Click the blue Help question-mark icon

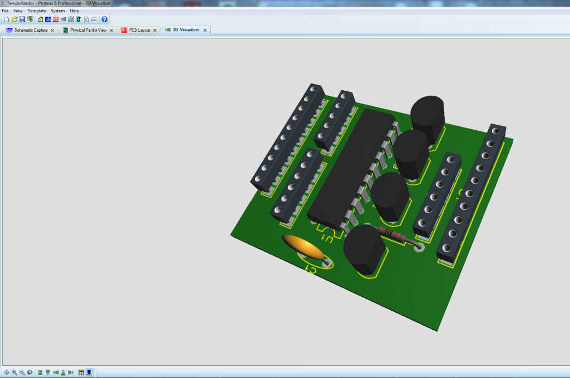(104, 19)
